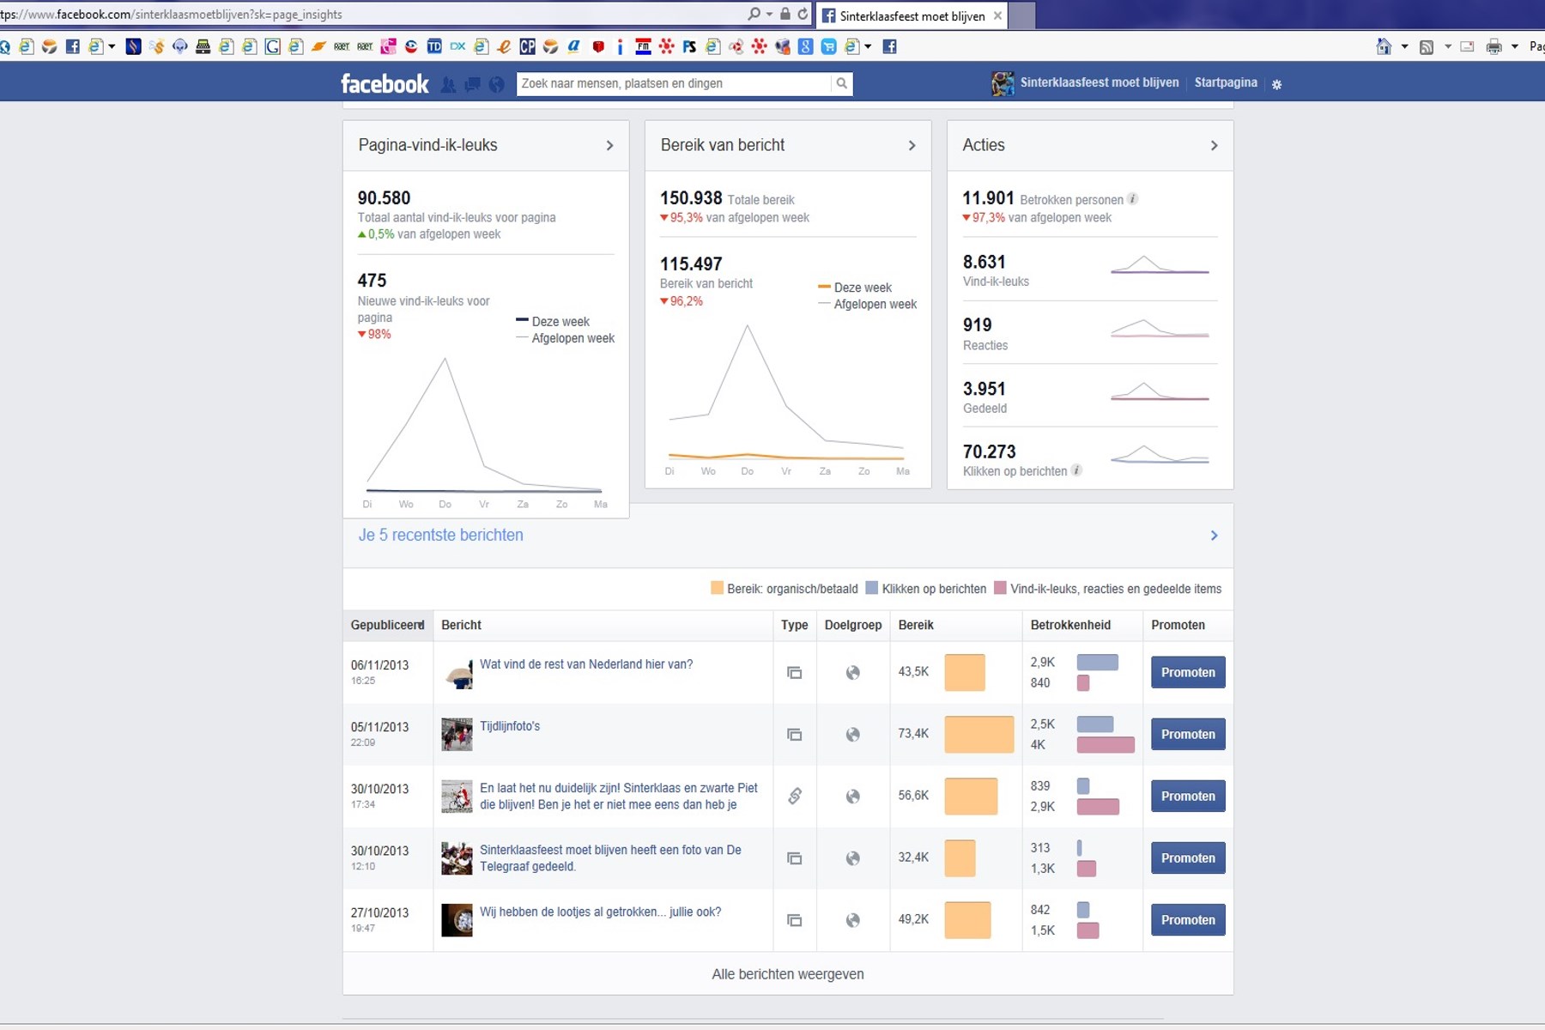Click the RSS feeds icon in command bar
This screenshot has width=1545, height=1030.
1427,46
